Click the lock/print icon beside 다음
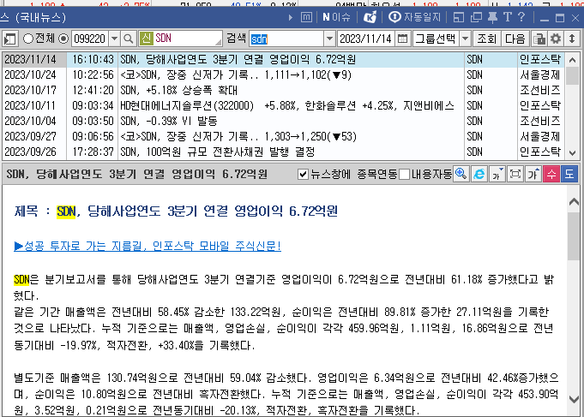 (x=539, y=39)
